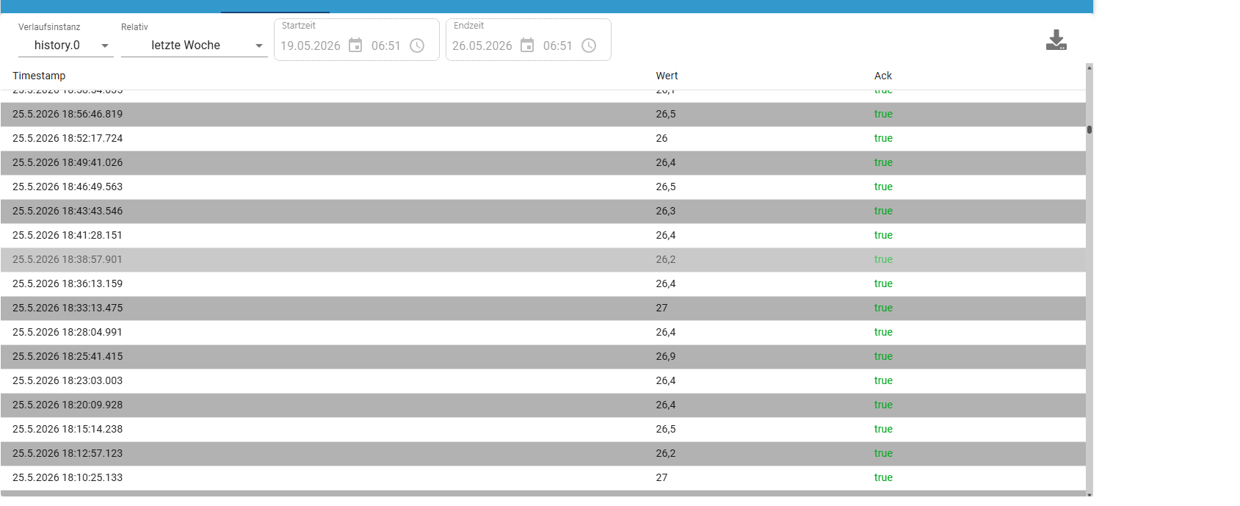Click Ack true in 18:15:14 row
This screenshot has width=1240, height=506.
click(x=883, y=429)
